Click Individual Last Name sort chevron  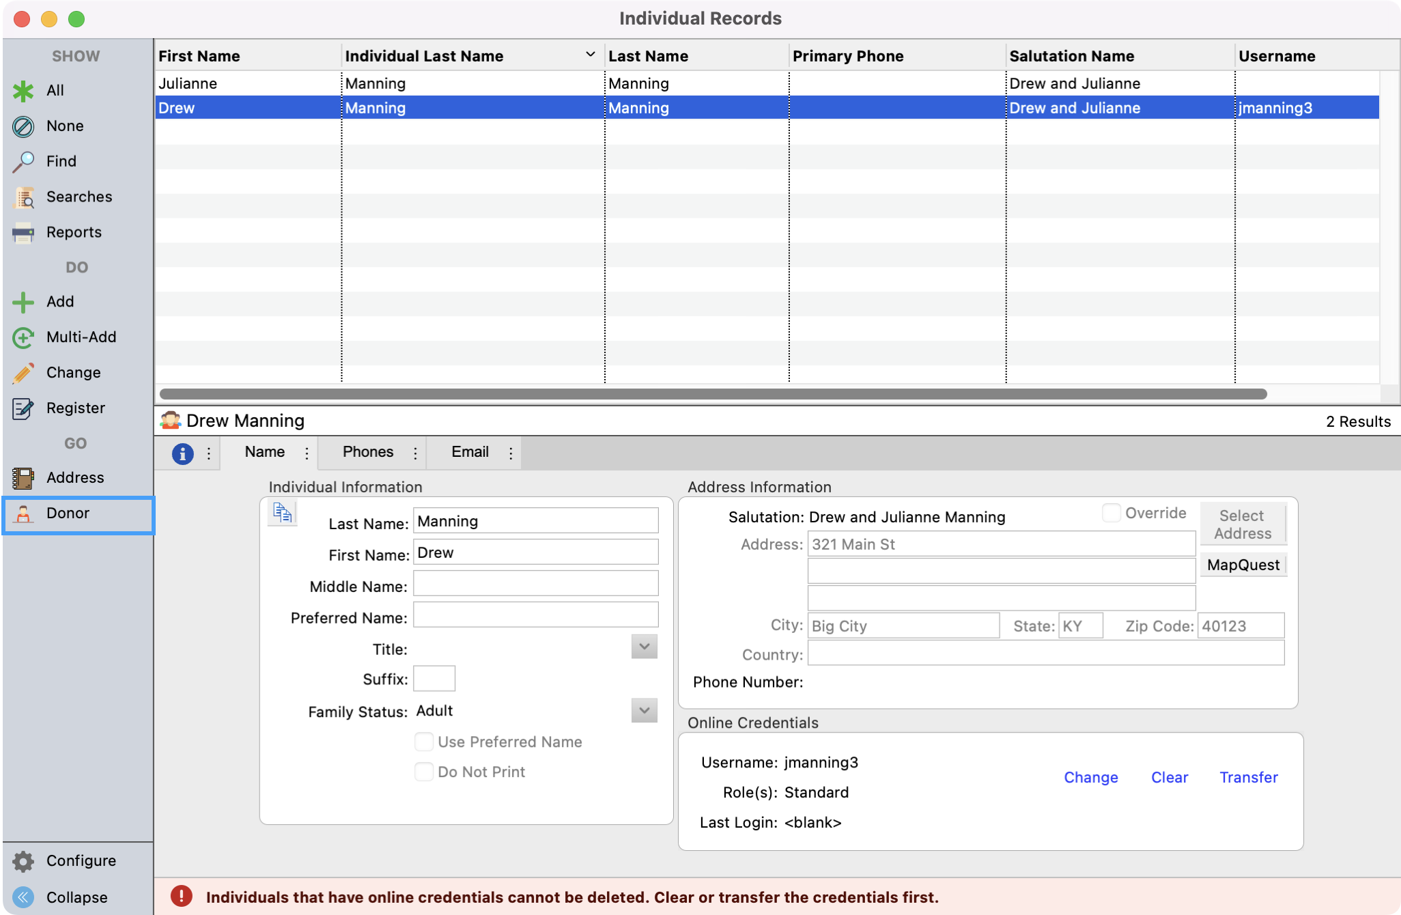pos(591,55)
